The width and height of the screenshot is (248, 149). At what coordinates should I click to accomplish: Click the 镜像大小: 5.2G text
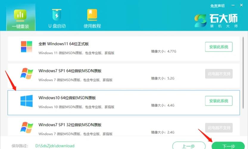[163, 78]
